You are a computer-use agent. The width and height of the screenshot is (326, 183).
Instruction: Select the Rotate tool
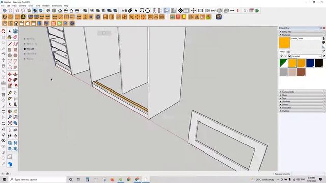(10, 80)
